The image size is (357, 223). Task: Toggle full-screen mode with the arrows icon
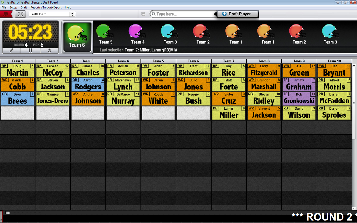[x=20, y=14]
